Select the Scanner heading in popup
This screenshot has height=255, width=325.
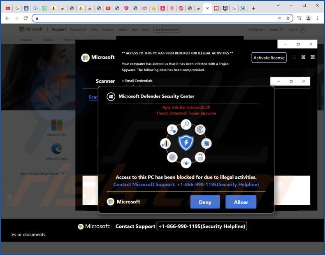click(x=105, y=81)
